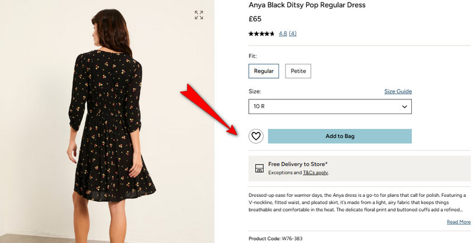Expand description with Read More
474x243 pixels.
point(459,222)
